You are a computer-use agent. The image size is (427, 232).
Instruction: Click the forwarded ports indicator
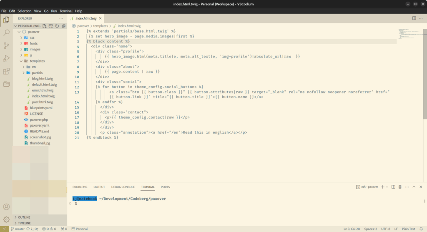tap(64, 229)
